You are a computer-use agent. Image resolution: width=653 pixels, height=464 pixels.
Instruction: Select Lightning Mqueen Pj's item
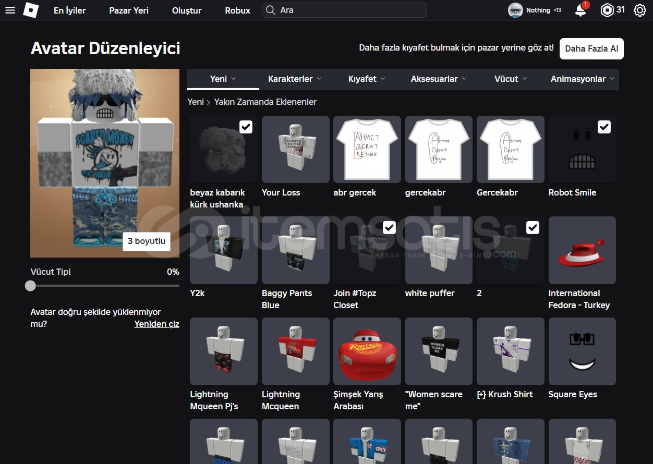point(224,351)
